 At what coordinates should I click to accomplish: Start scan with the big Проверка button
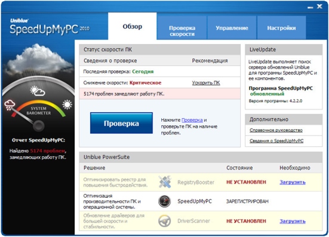[x=121, y=123]
